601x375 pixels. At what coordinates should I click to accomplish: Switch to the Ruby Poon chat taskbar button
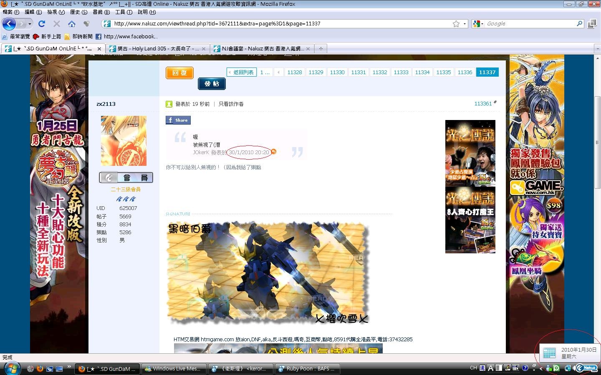pyautogui.click(x=307, y=368)
